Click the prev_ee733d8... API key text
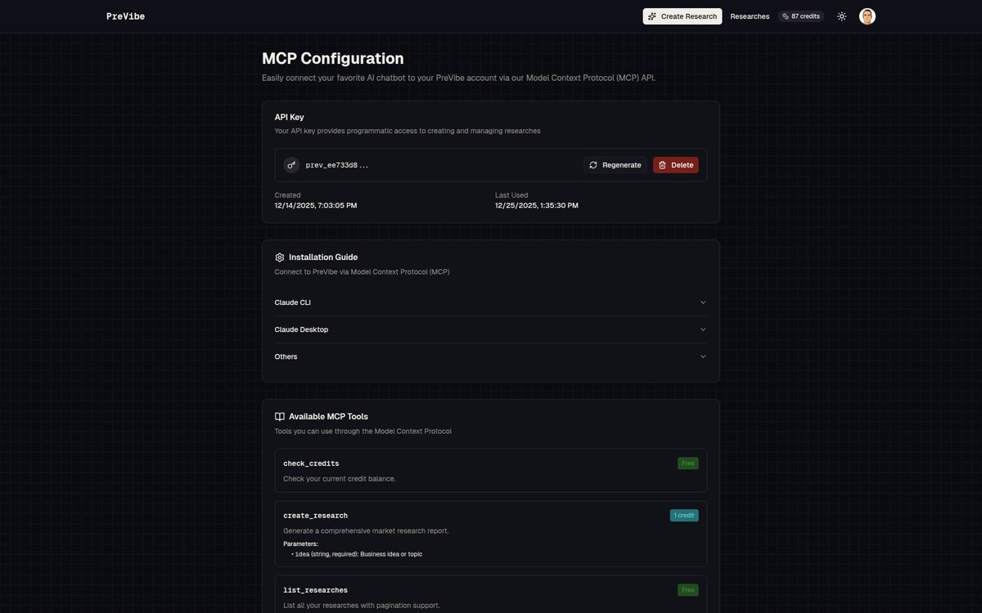Viewport: 982px width, 613px height. (x=337, y=165)
